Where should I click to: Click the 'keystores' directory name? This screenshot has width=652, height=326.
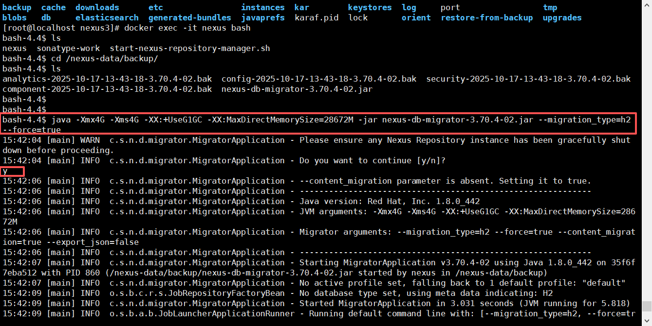370,7
